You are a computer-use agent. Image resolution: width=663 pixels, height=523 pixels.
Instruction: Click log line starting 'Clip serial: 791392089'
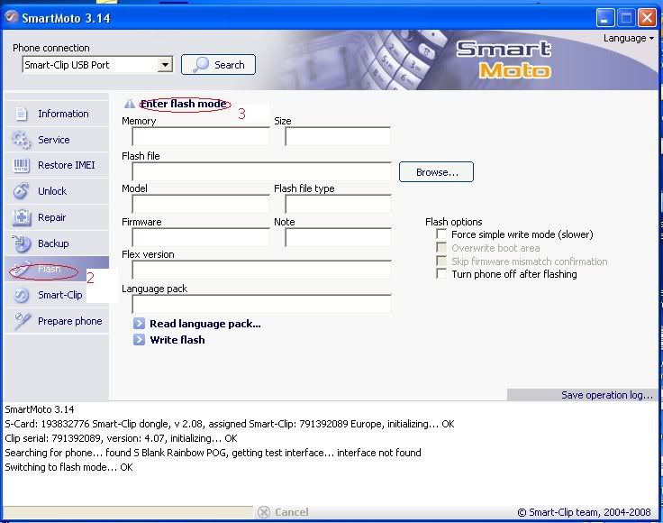coord(121,438)
